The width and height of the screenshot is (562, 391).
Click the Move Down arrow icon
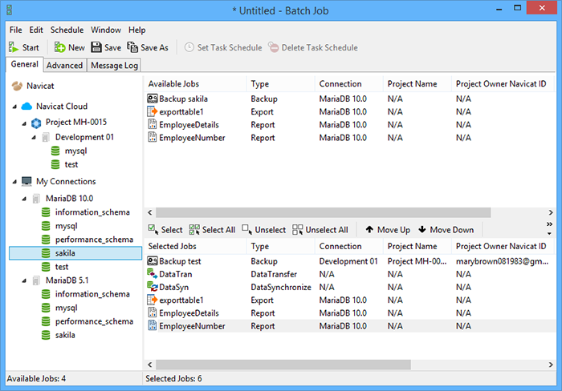click(x=422, y=229)
